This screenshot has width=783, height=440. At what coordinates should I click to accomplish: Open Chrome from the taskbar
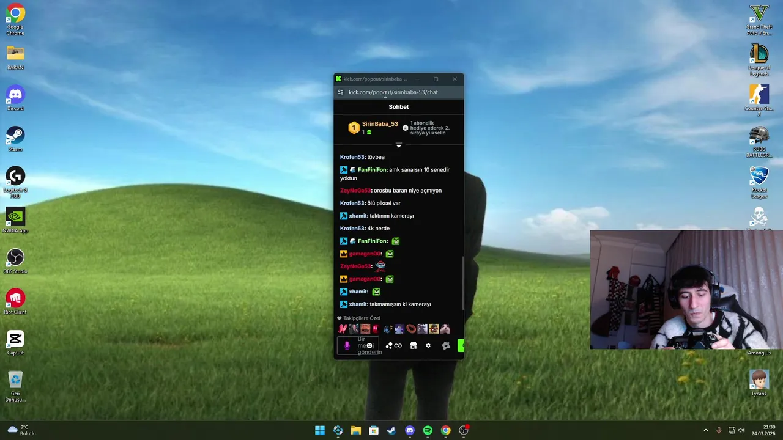[x=446, y=431]
